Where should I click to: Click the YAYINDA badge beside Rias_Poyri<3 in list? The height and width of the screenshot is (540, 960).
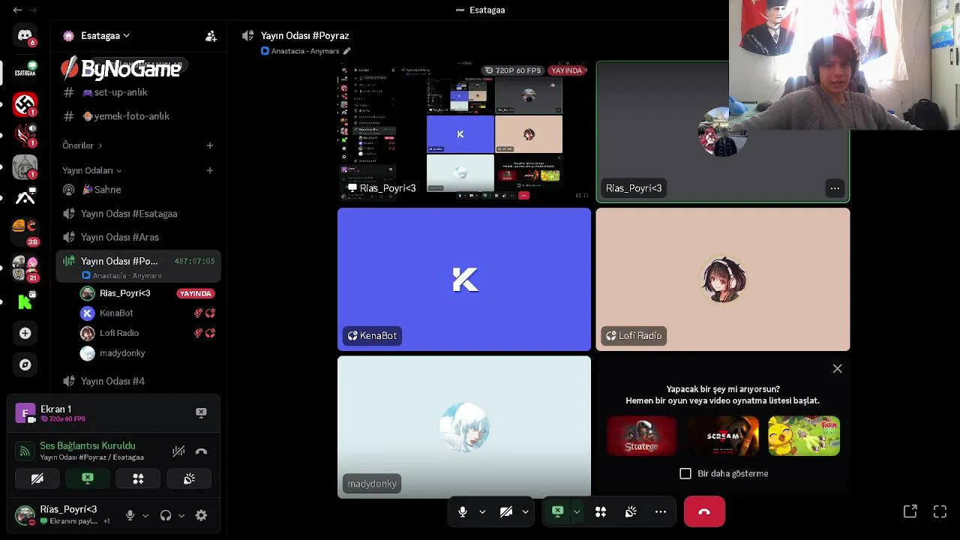tap(195, 293)
